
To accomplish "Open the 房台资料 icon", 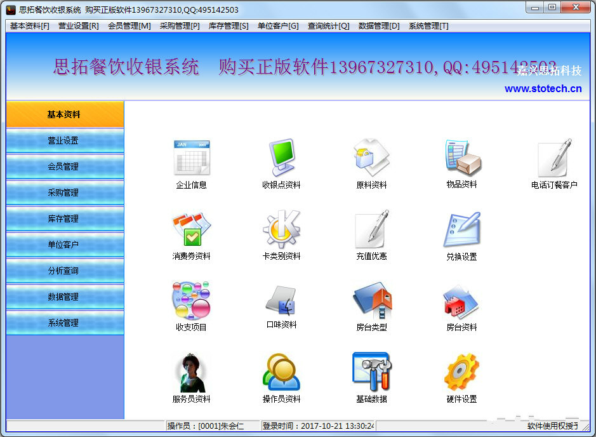I will 461,301.
